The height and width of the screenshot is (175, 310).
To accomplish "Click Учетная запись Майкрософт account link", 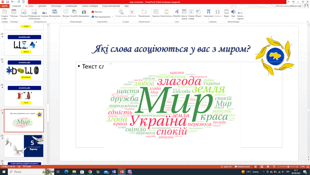I will pyautogui.click(x=289, y=6).
